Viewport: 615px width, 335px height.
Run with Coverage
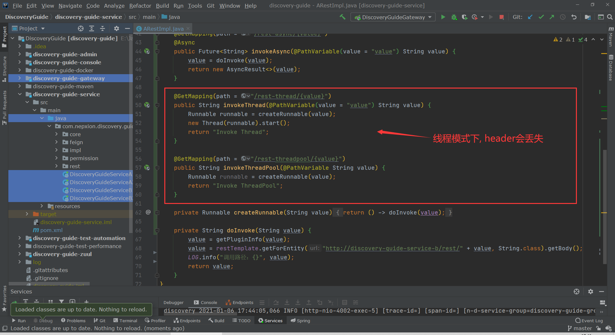click(x=465, y=17)
